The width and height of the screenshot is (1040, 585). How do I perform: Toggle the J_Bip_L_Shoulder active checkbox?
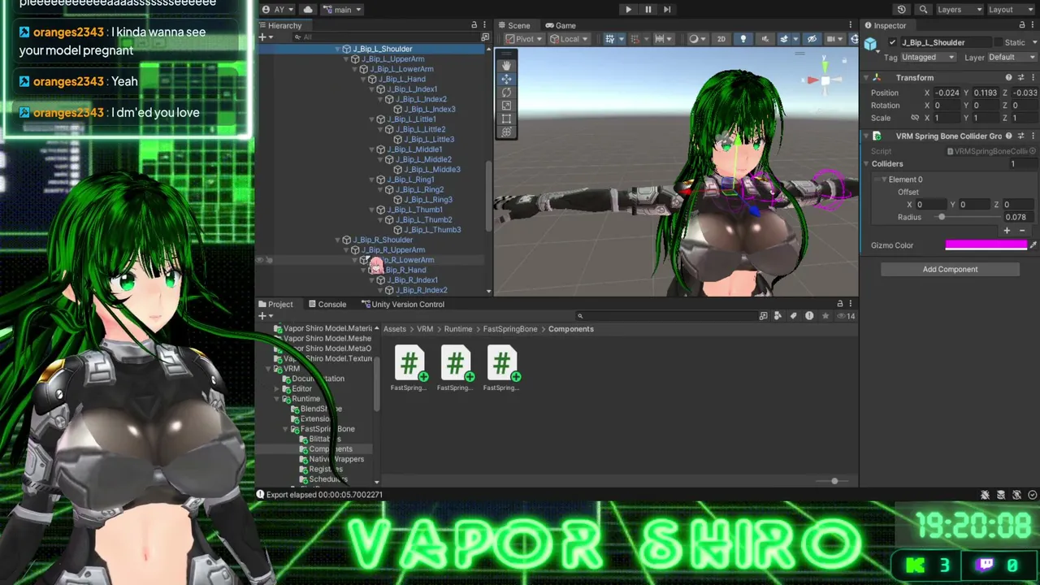coord(893,42)
